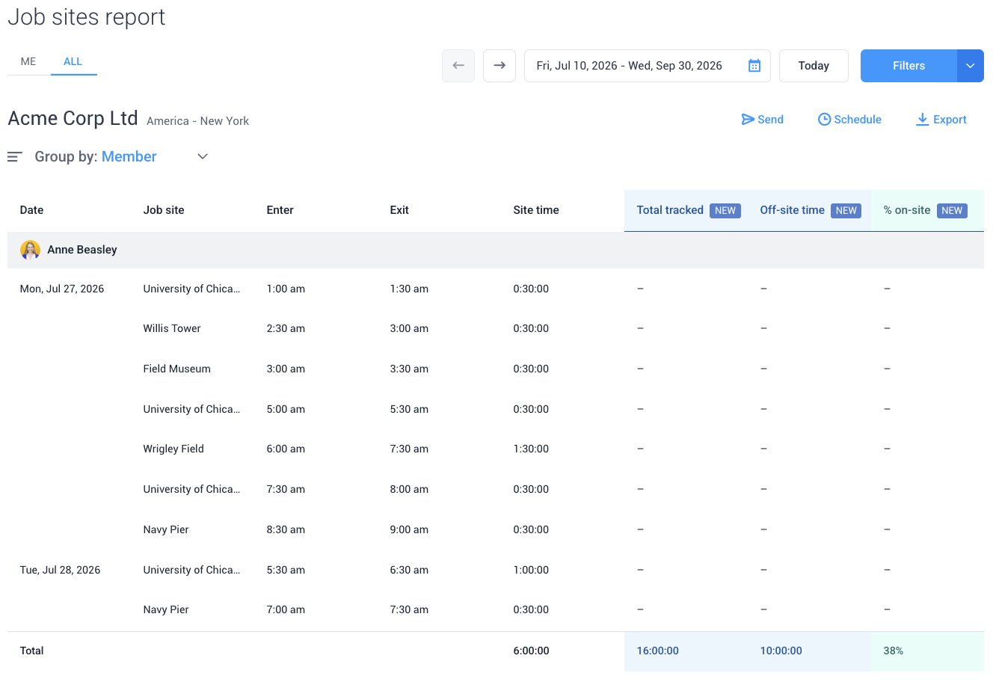Click the 6:00:00 total site time
The height and width of the screenshot is (682, 993).
(531, 651)
